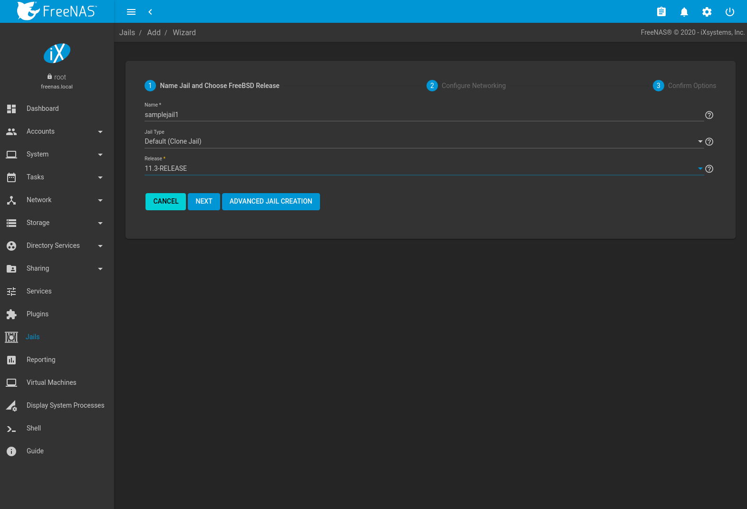Show help for the Jail Type field

709,142
